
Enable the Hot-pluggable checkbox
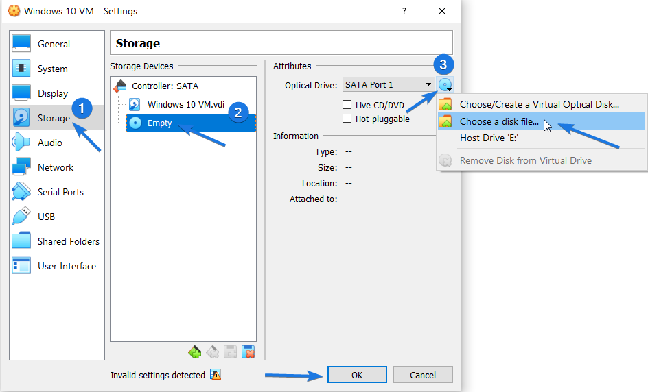click(x=347, y=119)
